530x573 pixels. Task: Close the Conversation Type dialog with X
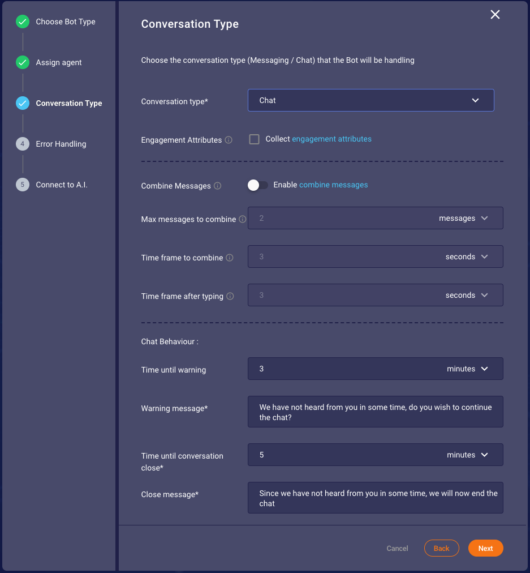click(495, 14)
